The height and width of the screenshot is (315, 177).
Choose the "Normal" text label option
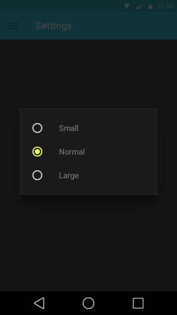[x=72, y=152]
